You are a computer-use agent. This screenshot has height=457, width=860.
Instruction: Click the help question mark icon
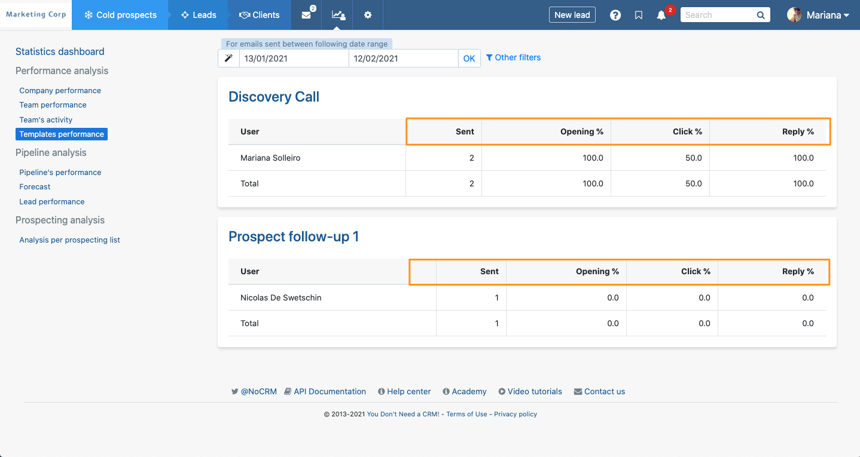(615, 16)
